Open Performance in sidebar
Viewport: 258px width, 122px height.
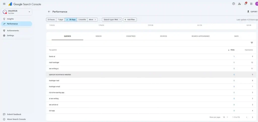16,24
